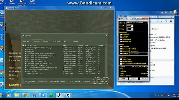Open the Explorer view options dropdown arrow
Image resolution: width=179 pixels, height=100 pixels.
point(161,21)
